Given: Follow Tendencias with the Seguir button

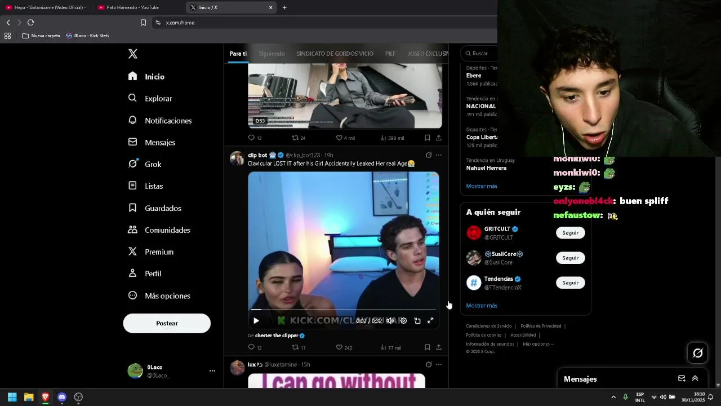Looking at the screenshot, I should [x=571, y=283].
